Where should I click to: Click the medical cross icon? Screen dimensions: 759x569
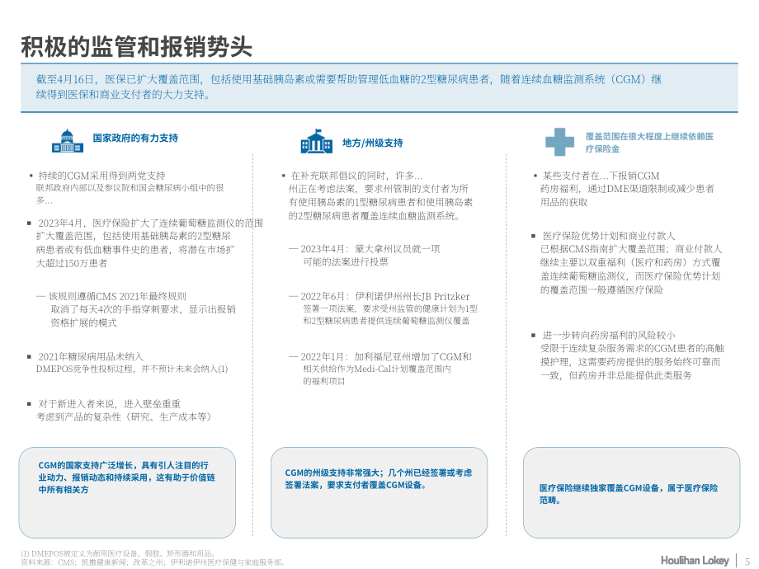click(x=559, y=142)
